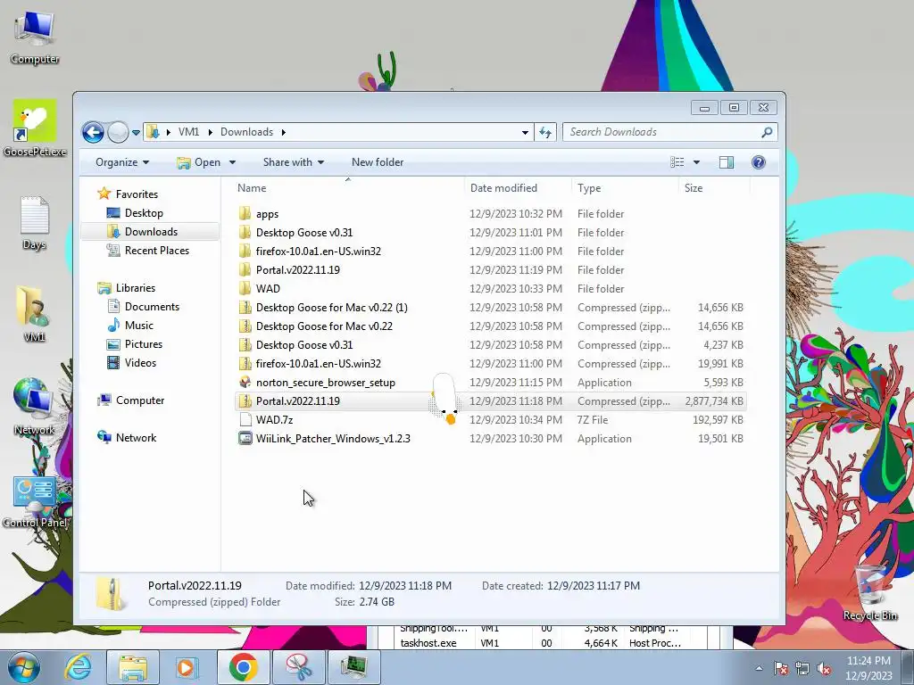Open the Share with menu
The height and width of the screenshot is (685, 914).
tap(293, 162)
